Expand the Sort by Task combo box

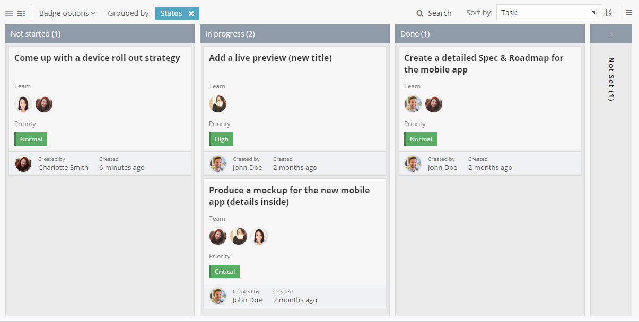[x=594, y=13]
